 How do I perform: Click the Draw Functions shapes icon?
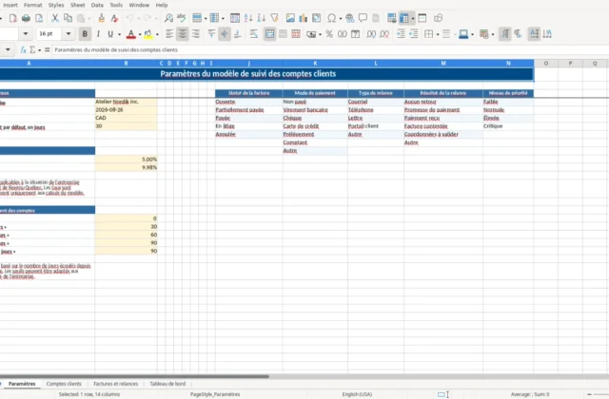pos(438,18)
